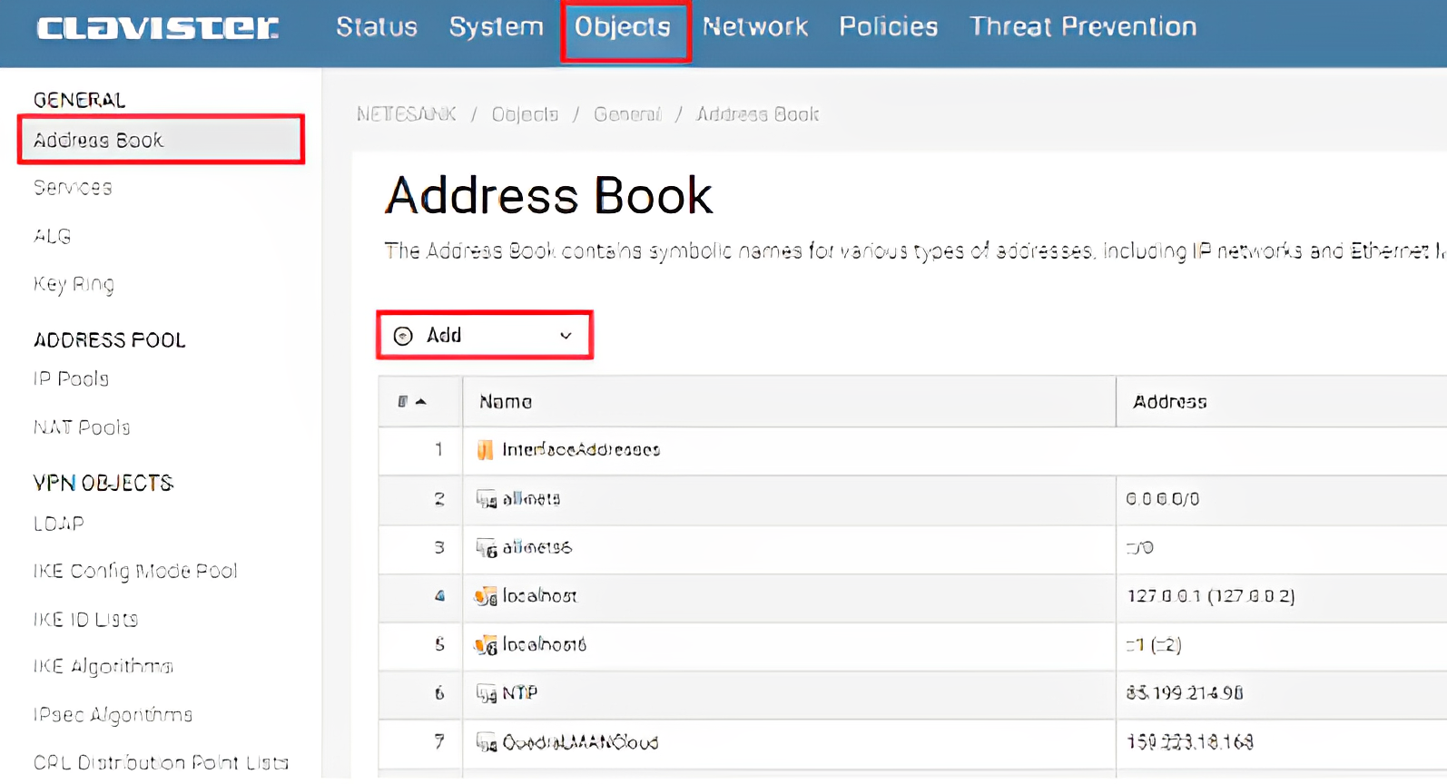The width and height of the screenshot is (1447, 784).
Task: Click the plus icon in Add button
Action: [403, 336]
